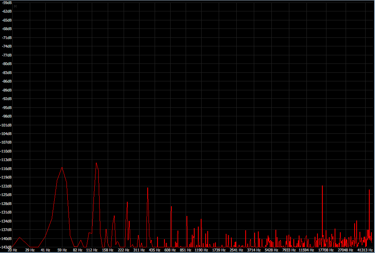Screen dimensions: 375x253
Task: Select the 41313 Hz frequency label
Action: (365, 250)
